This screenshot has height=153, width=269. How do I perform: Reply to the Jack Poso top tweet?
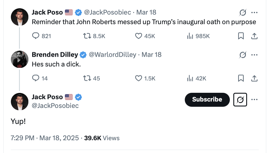(36, 36)
